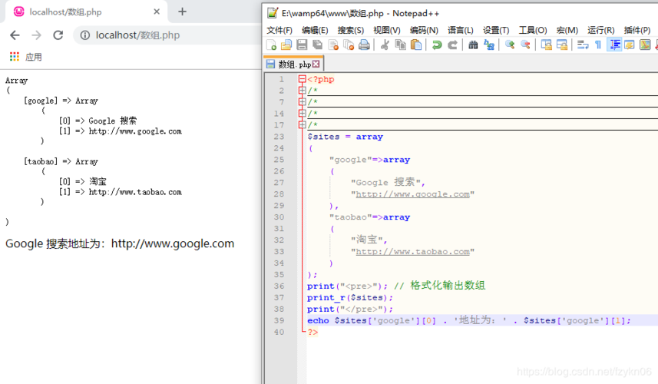Click the [google] => Array output line

61,101
